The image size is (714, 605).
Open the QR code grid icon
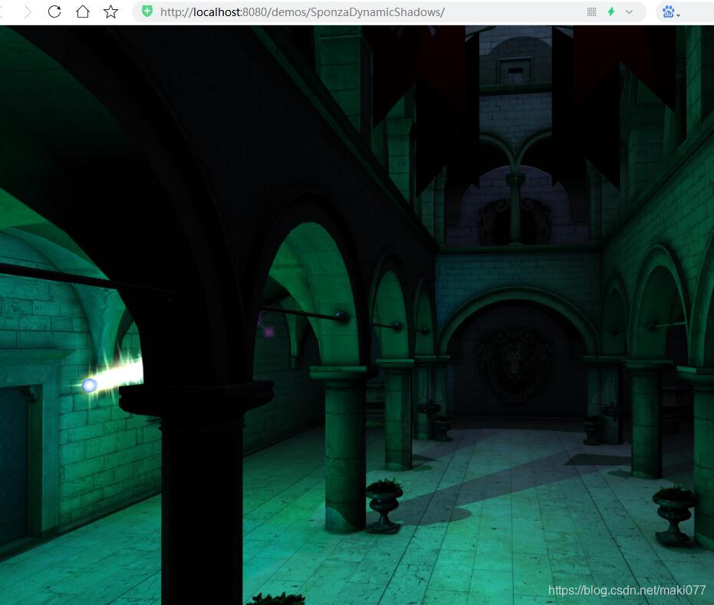[x=591, y=12]
